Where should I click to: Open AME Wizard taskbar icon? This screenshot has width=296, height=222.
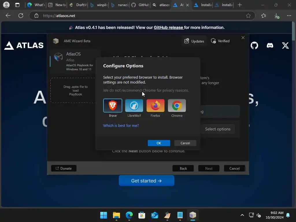(193, 215)
